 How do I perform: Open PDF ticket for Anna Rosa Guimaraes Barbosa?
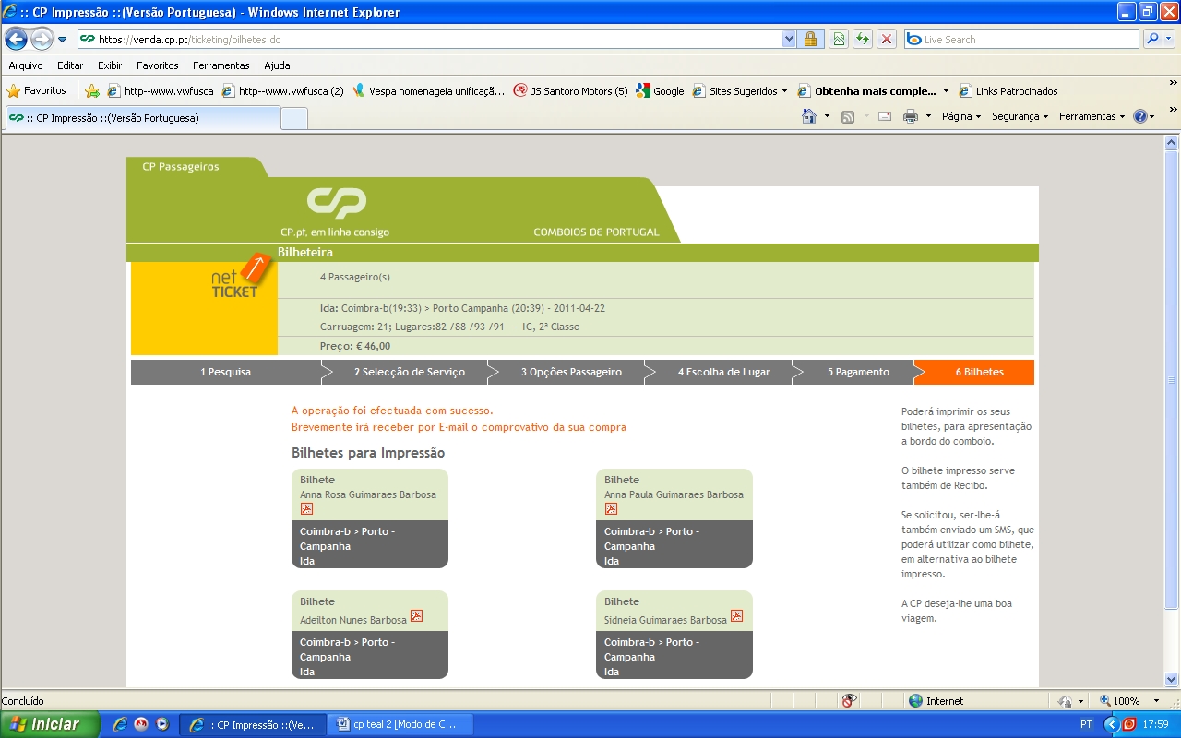click(306, 509)
